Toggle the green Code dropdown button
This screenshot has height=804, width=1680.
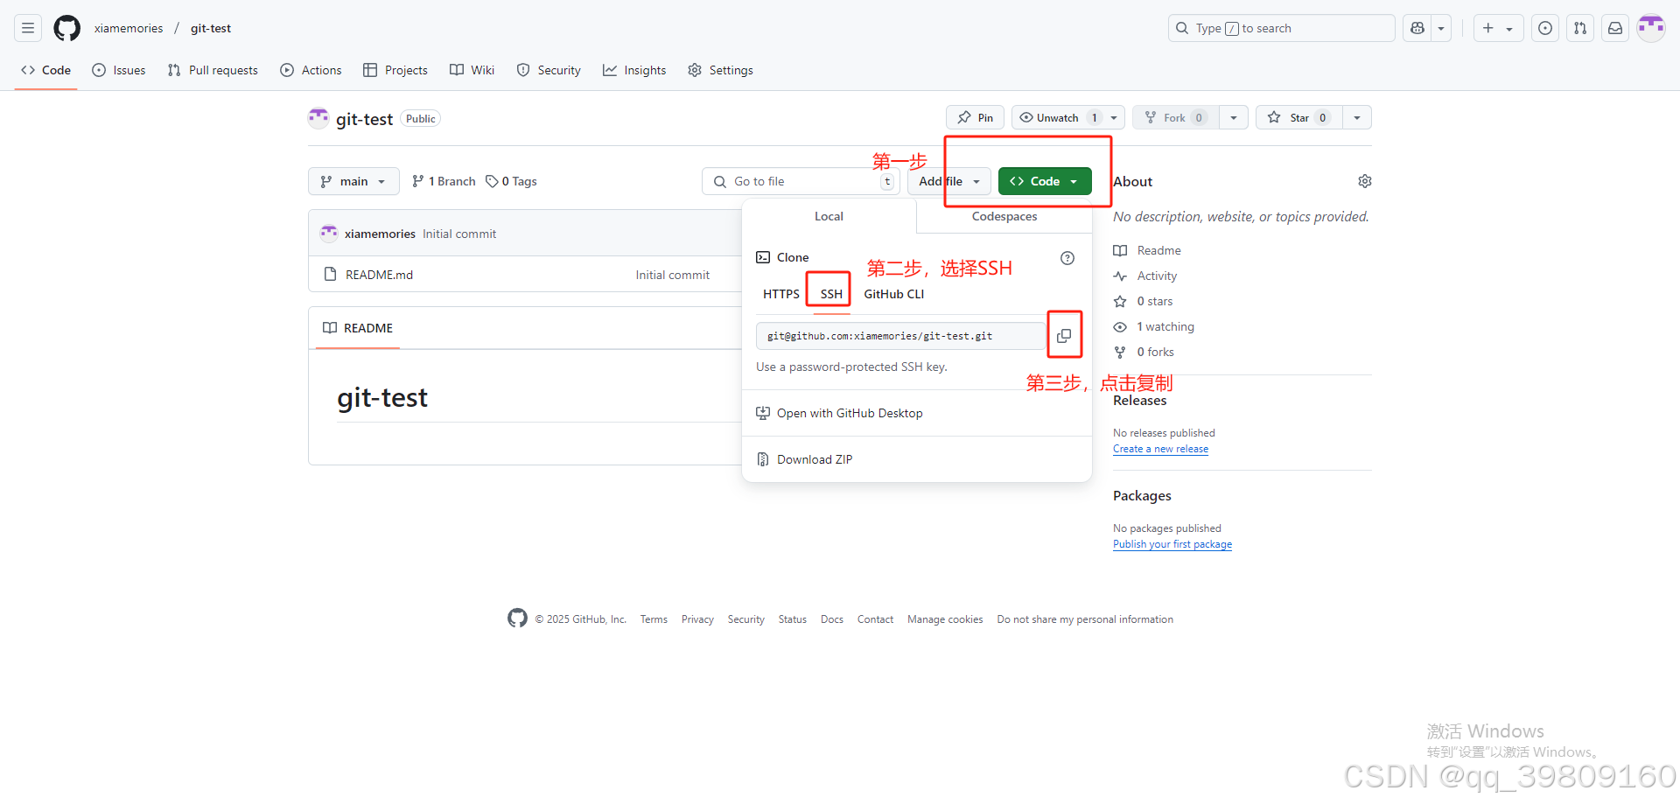point(1045,181)
